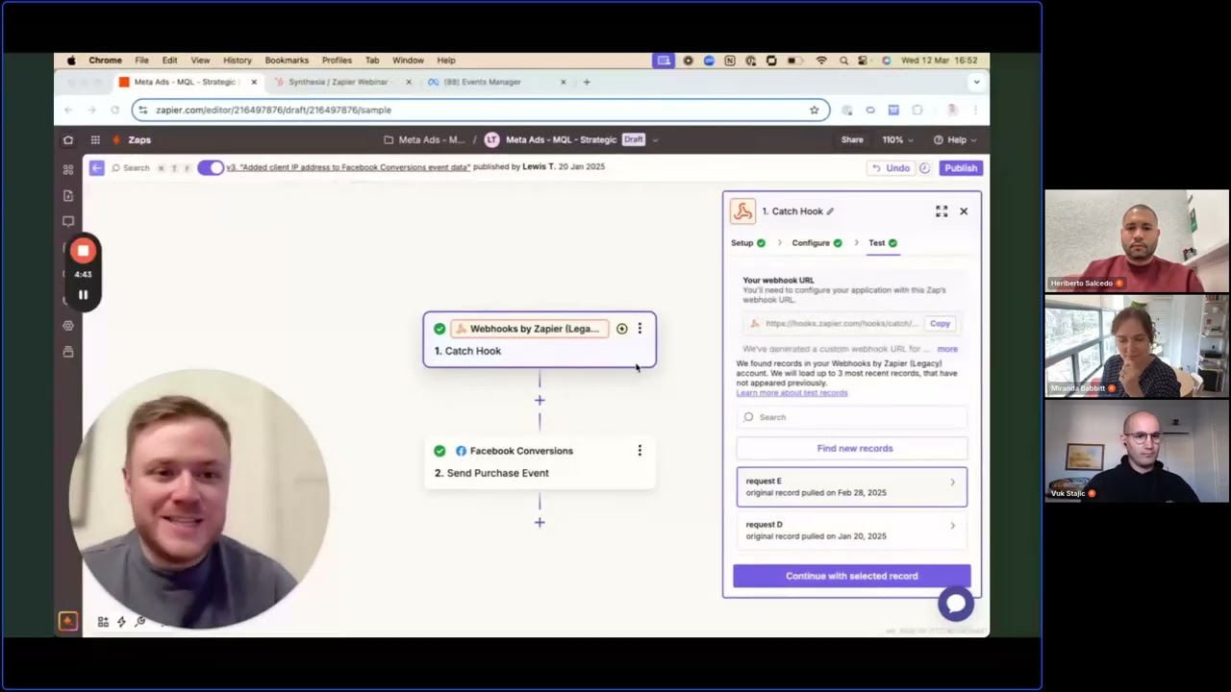This screenshot has width=1231, height=692.
Task: Click the purple back arrow in the editor toolbar
Action: point(96,168)
